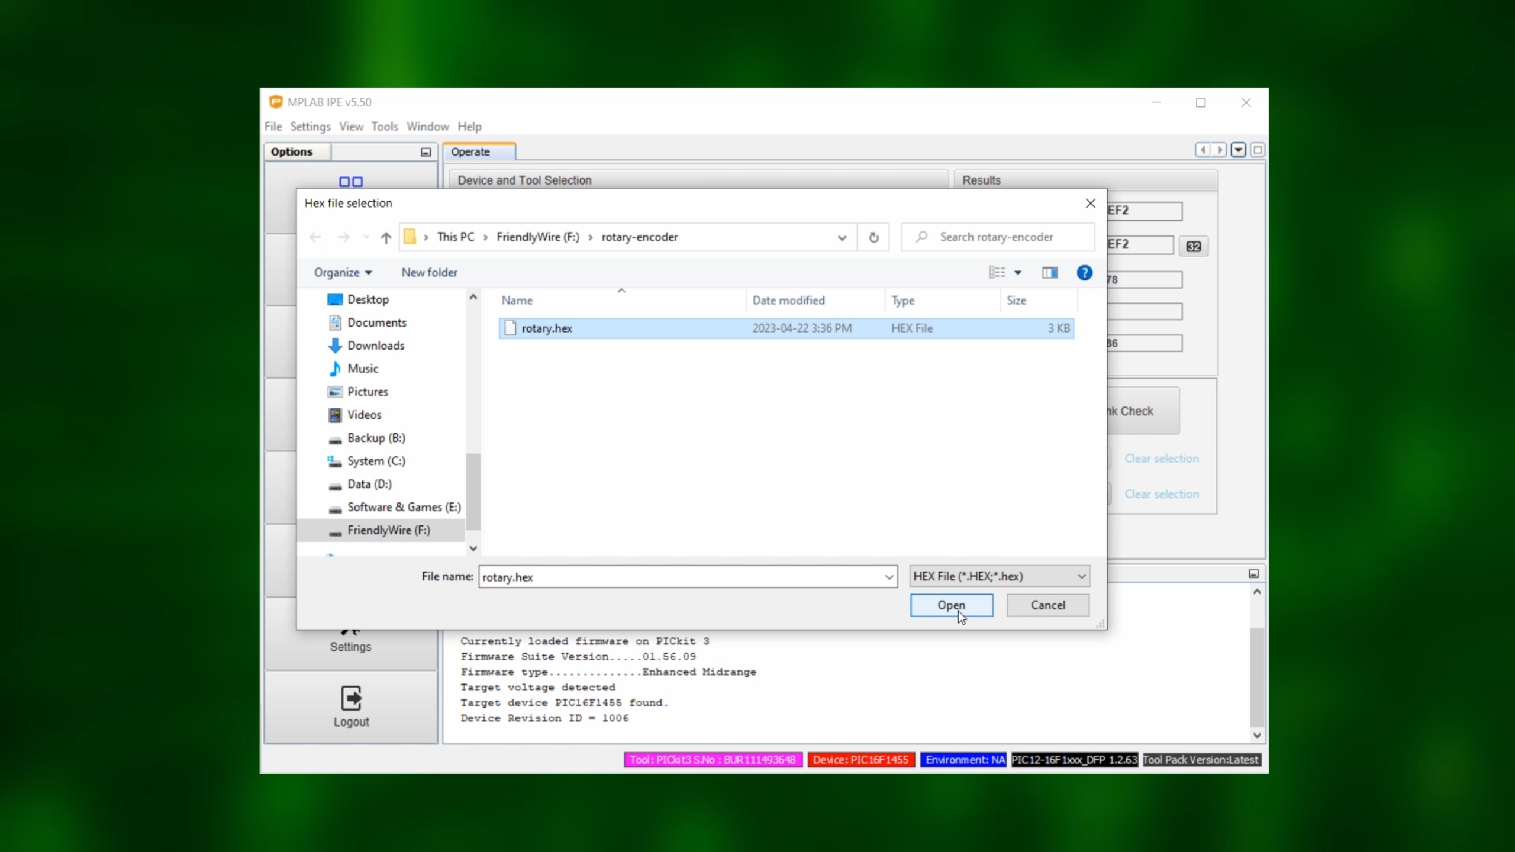
Task: Open the change view options arrow
Action: pyautogui.click(x=1018, y=273)
